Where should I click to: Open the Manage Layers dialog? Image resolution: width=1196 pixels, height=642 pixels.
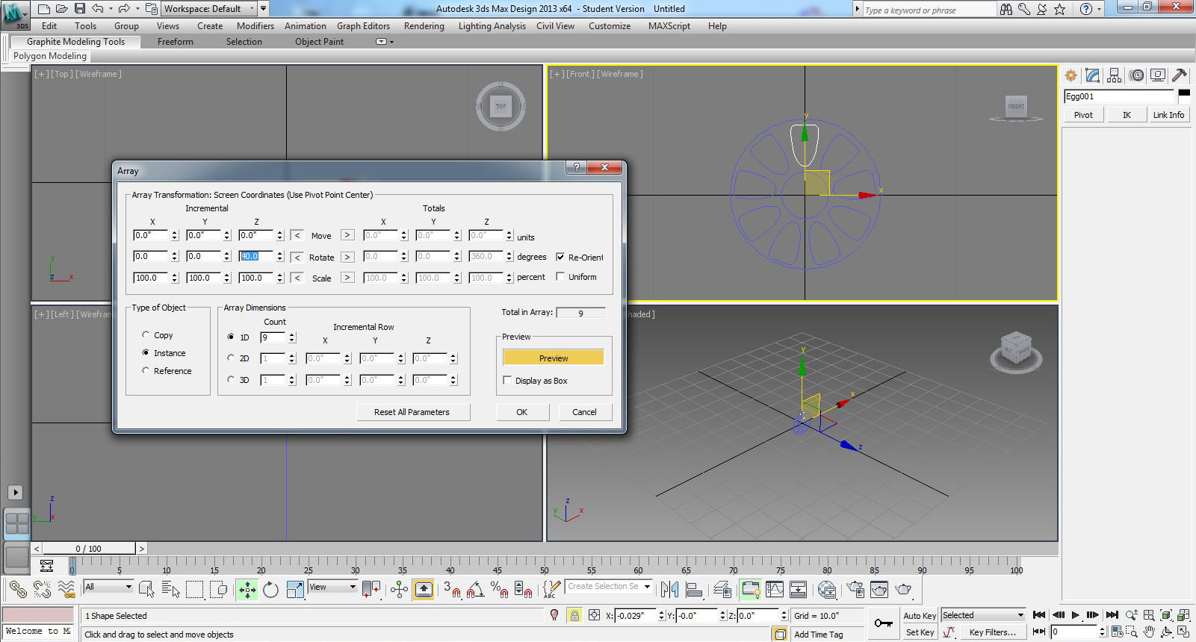click(x=722, y=590)
